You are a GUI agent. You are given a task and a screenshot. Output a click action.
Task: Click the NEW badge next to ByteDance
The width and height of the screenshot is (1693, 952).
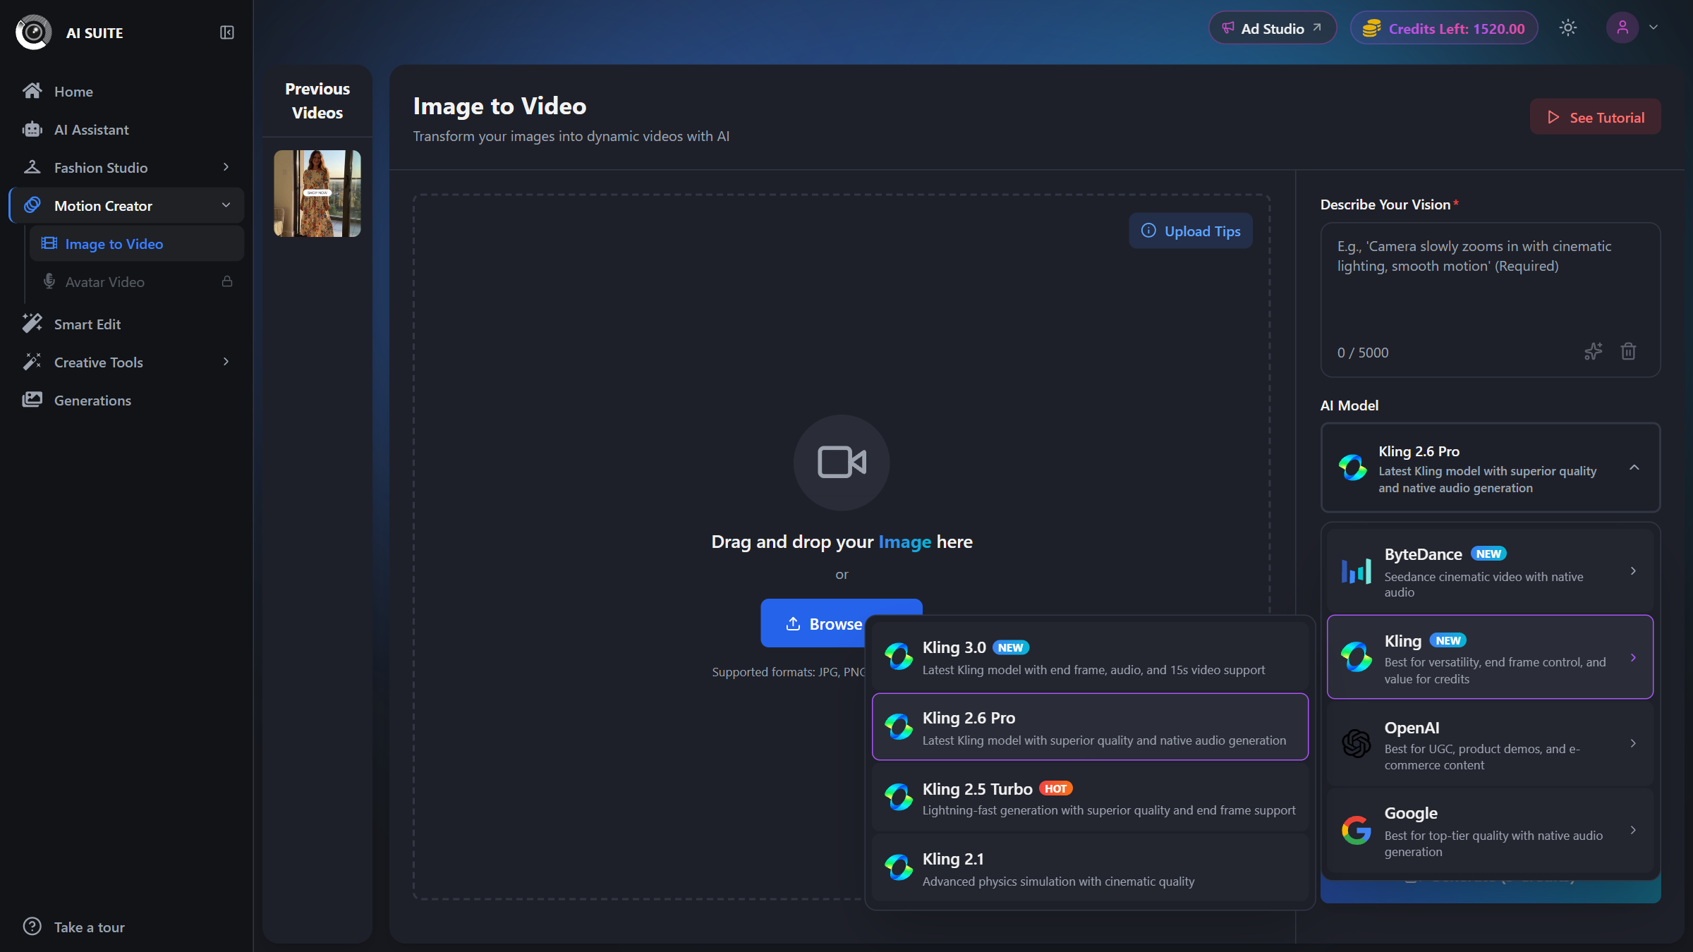1488,554
